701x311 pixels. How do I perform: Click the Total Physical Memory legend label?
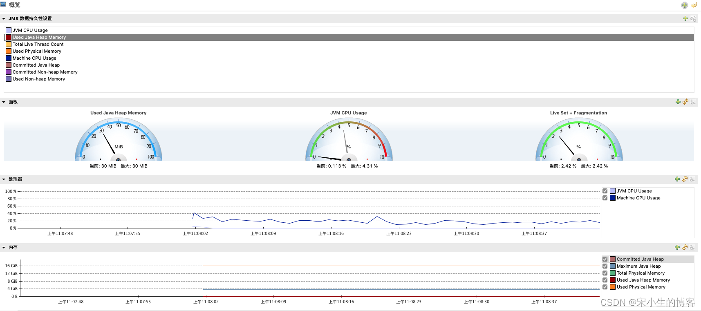(641, 273)
